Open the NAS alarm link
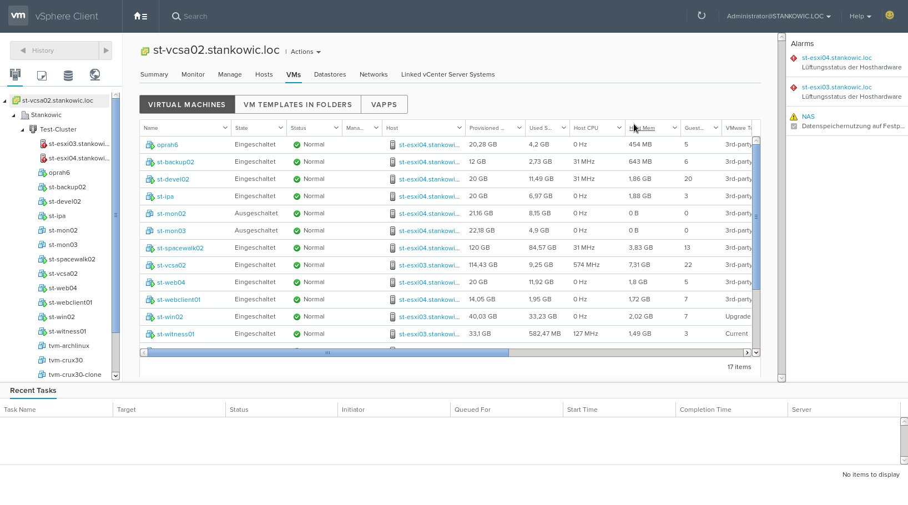This screenshot has width=908, height=505. tap(808, 117)
